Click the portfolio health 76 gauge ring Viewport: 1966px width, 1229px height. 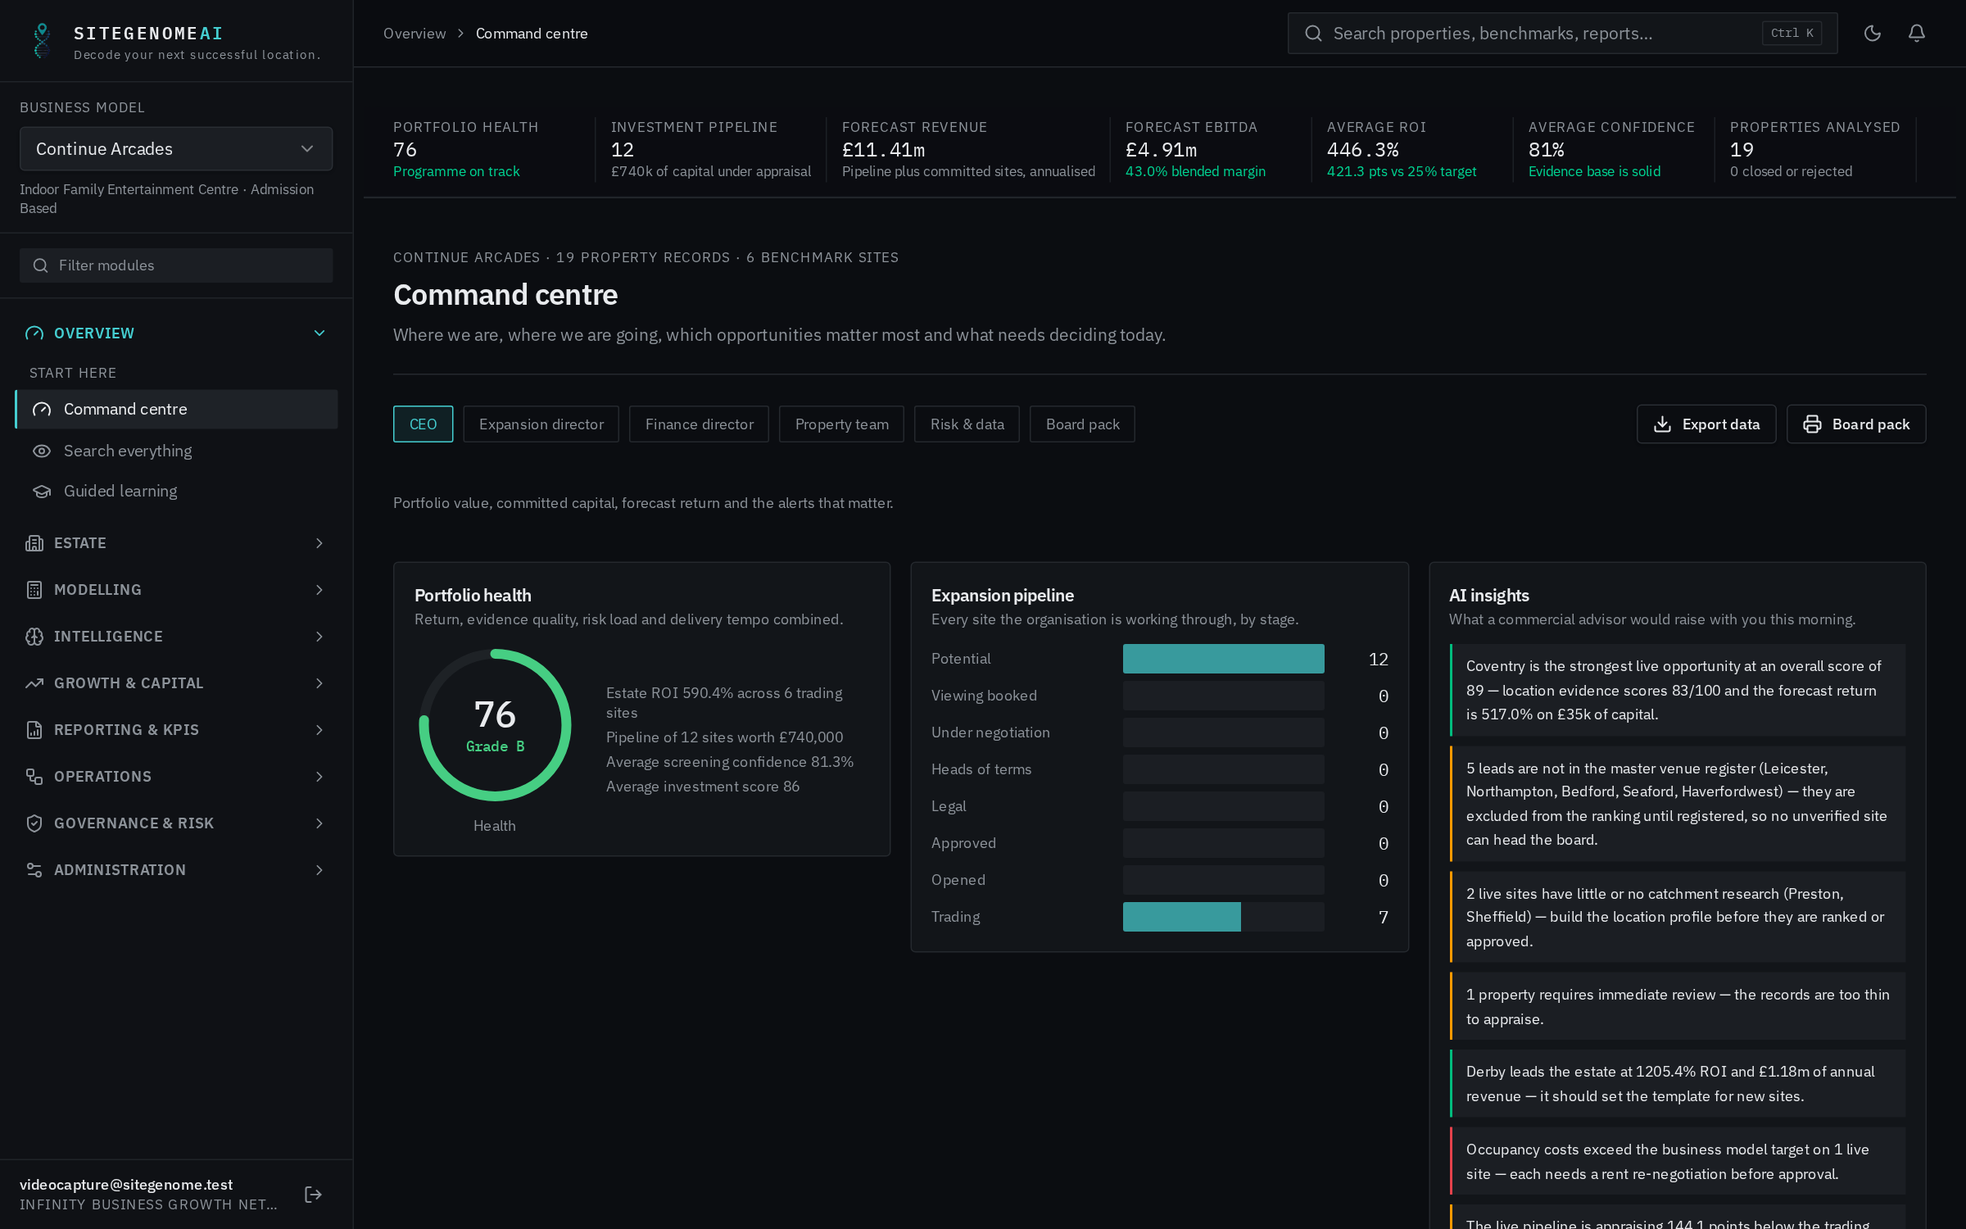495,725
